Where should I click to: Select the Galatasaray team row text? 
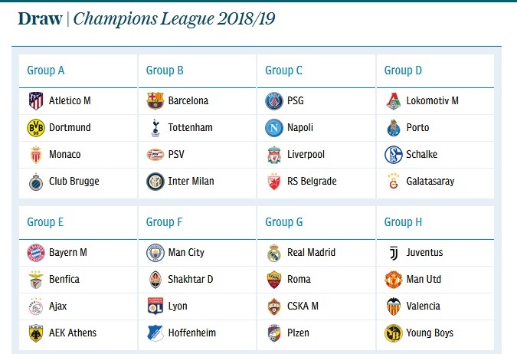tap(430, 181)
